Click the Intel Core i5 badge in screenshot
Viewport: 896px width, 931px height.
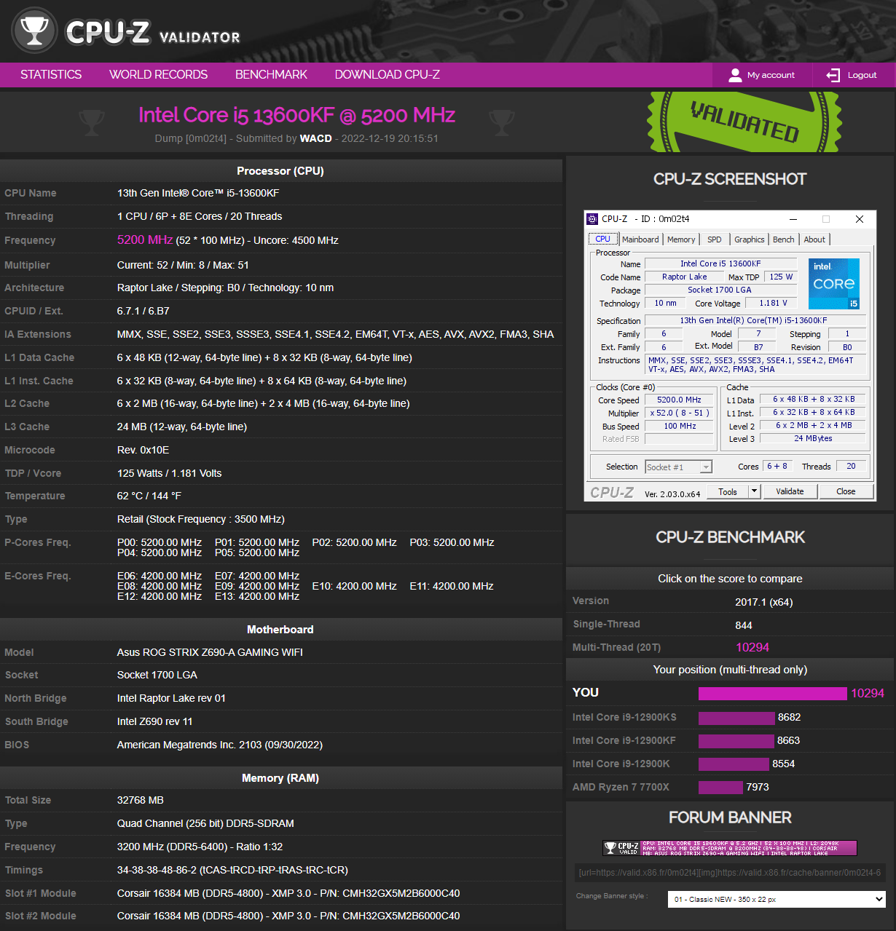point(833,283)
